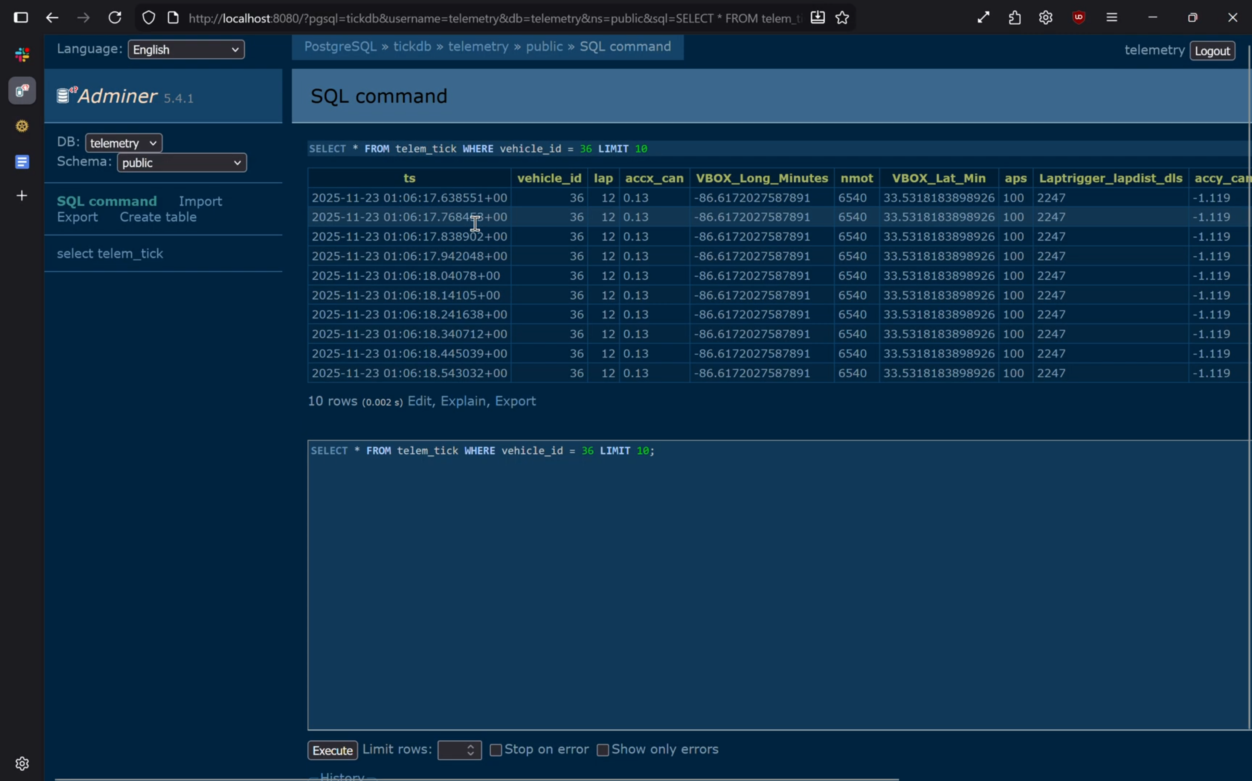Open Create table in sidebar menu
The image size is (1252, 781).
pyautogui.click(x=158, y=217)
